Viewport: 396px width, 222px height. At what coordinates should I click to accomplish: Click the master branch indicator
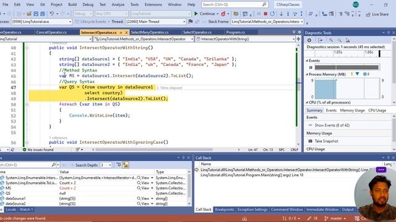(335, 218)
